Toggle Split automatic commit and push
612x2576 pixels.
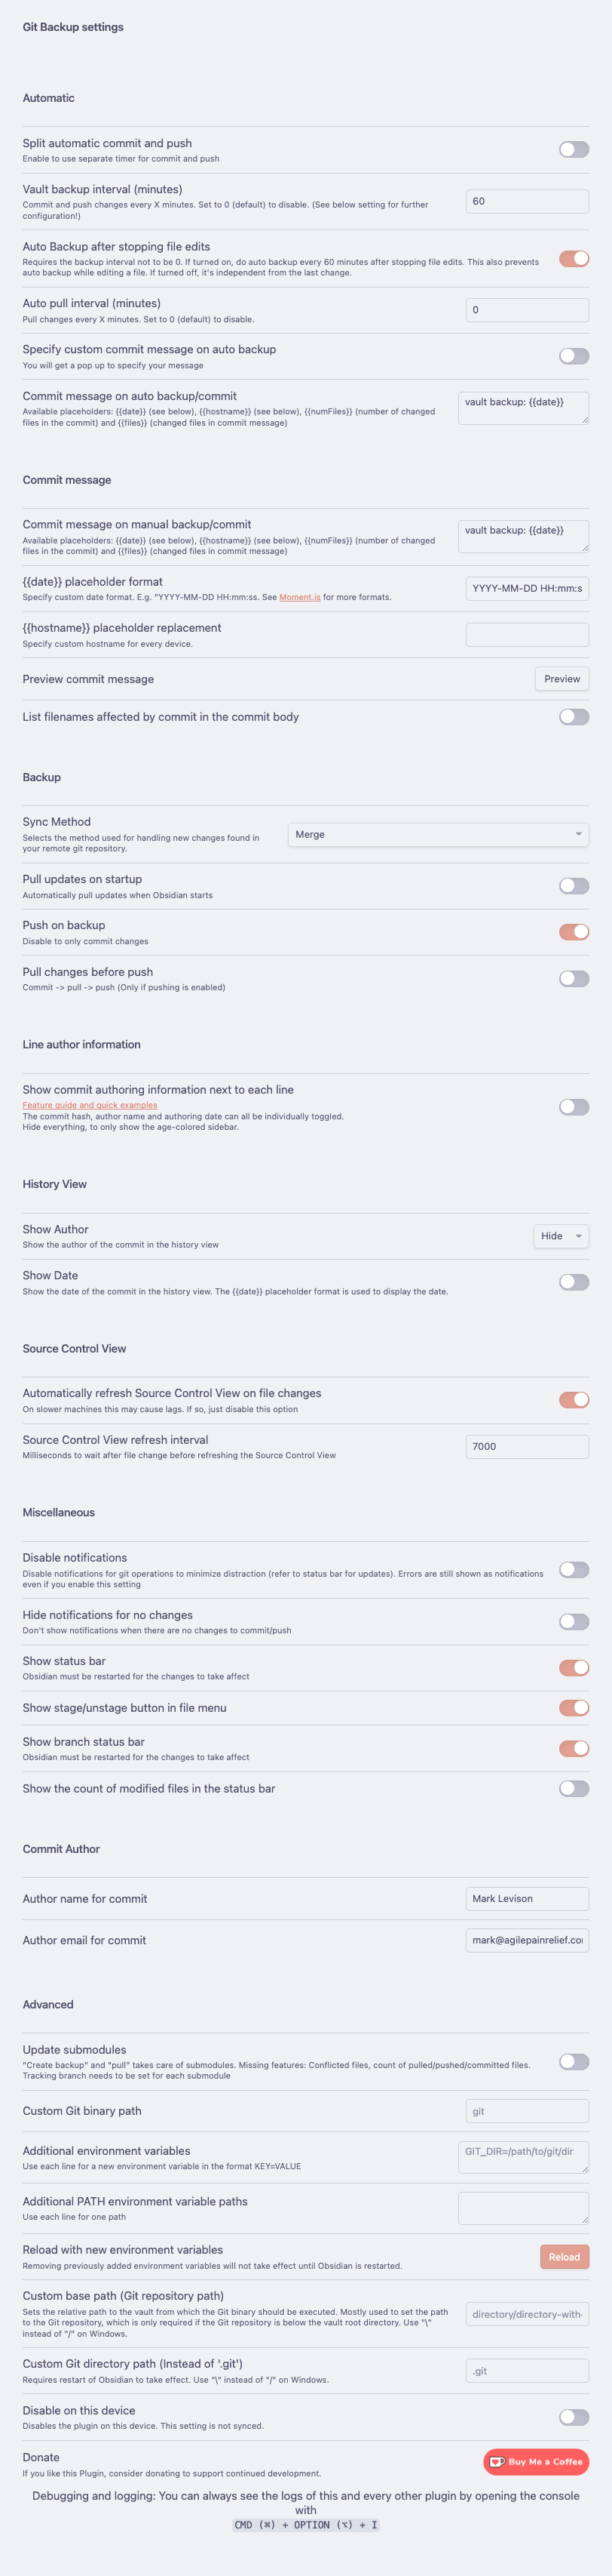573,150
